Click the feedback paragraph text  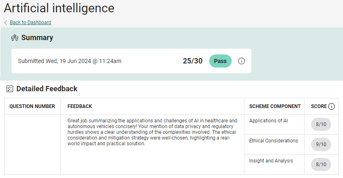152,132
